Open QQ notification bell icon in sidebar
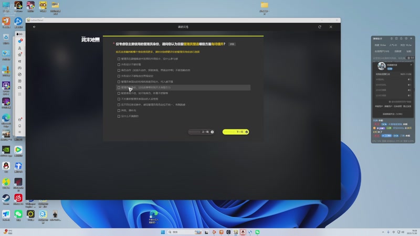The image size is (420, 236). point(19,126)
